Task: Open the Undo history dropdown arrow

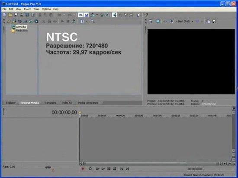Action: point(64,15)
